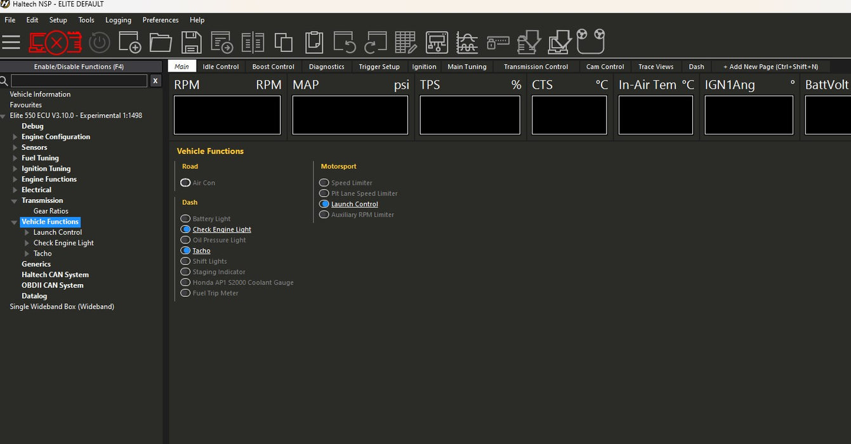Collapse the Transmission tree node
Screen dimensions: 851x444
tap(15, 200)
